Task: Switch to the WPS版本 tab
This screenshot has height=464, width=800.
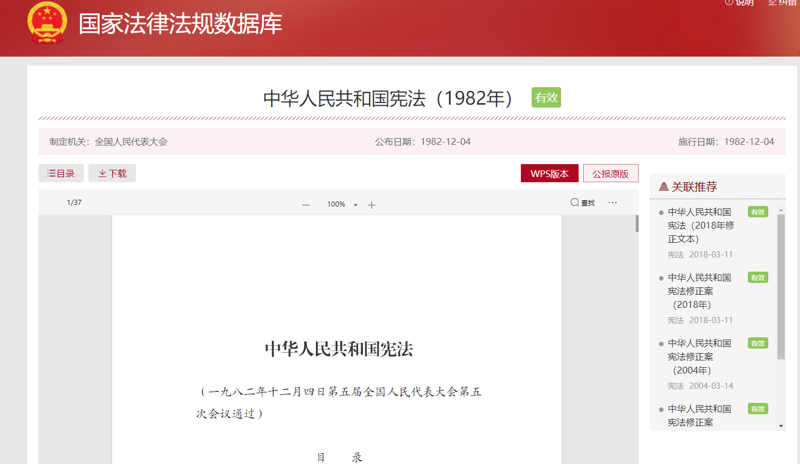Action: pyautogui.click(x=549, y=174)
